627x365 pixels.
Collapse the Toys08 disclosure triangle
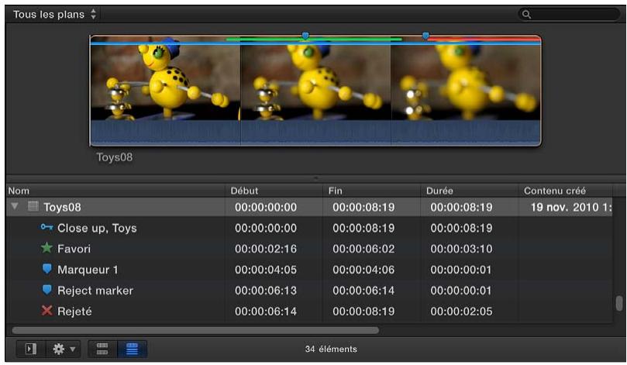[15, 206]
